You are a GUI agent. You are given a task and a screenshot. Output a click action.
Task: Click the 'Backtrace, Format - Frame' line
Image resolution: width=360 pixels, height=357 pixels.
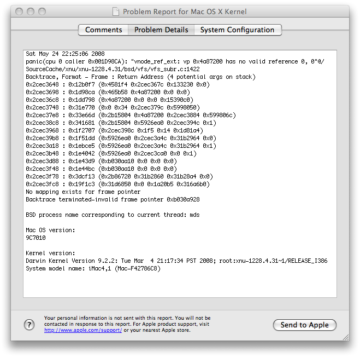click(x=140, y=77)
